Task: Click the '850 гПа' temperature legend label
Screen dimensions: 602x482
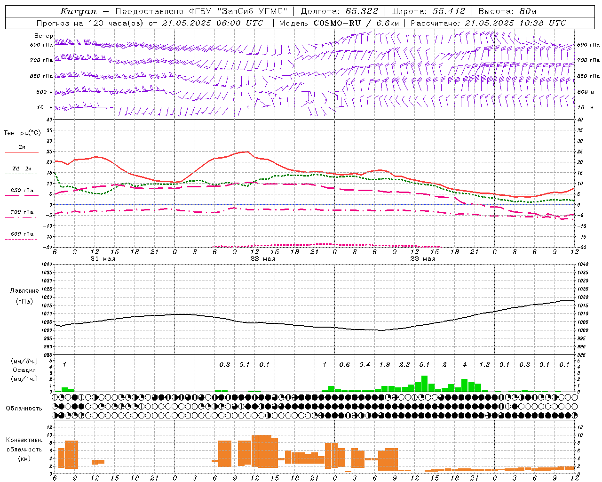Action: coord(22,190)
